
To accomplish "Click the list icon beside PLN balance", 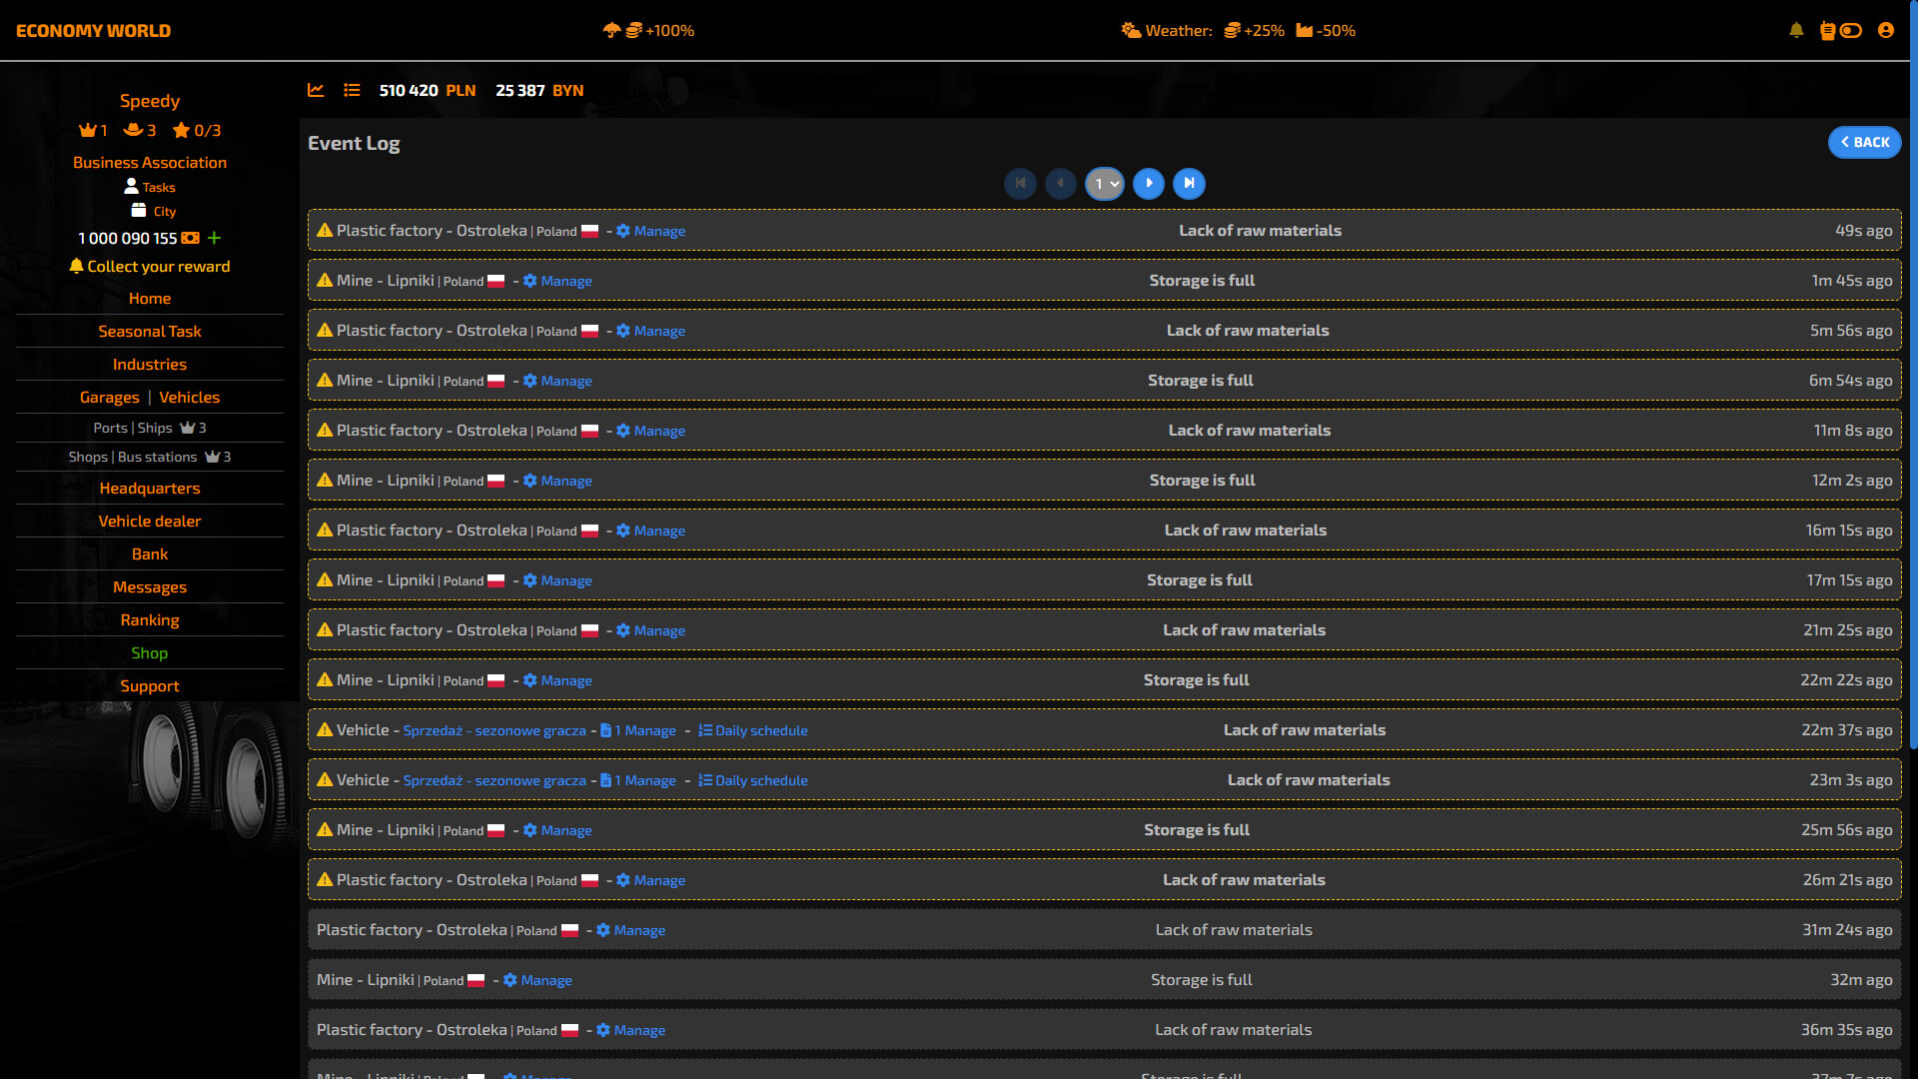I will coord(352,90).
